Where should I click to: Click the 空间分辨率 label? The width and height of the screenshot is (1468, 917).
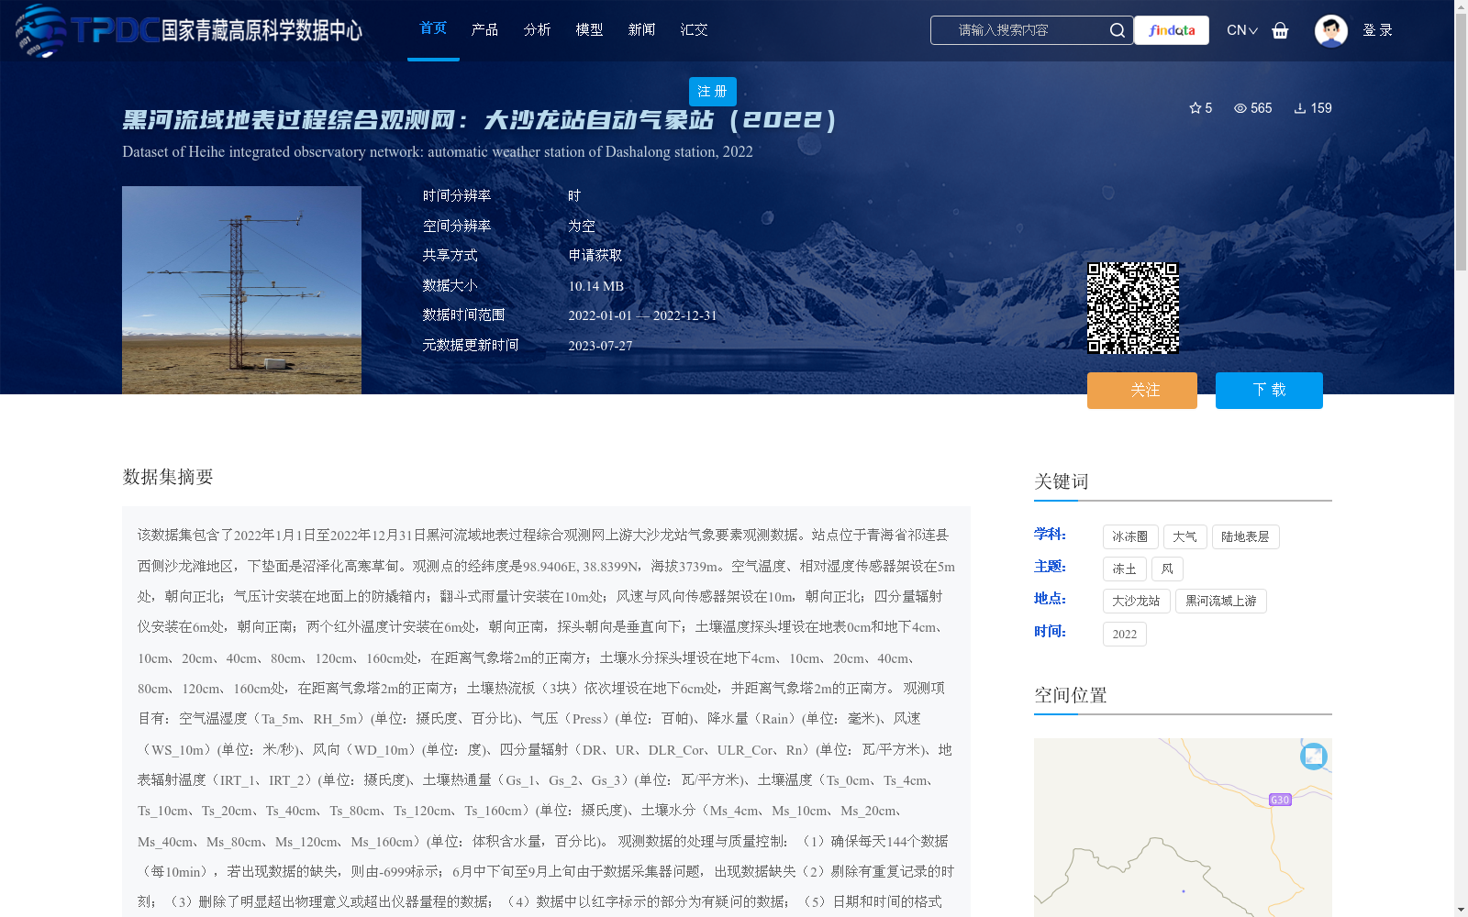[457, 226]
